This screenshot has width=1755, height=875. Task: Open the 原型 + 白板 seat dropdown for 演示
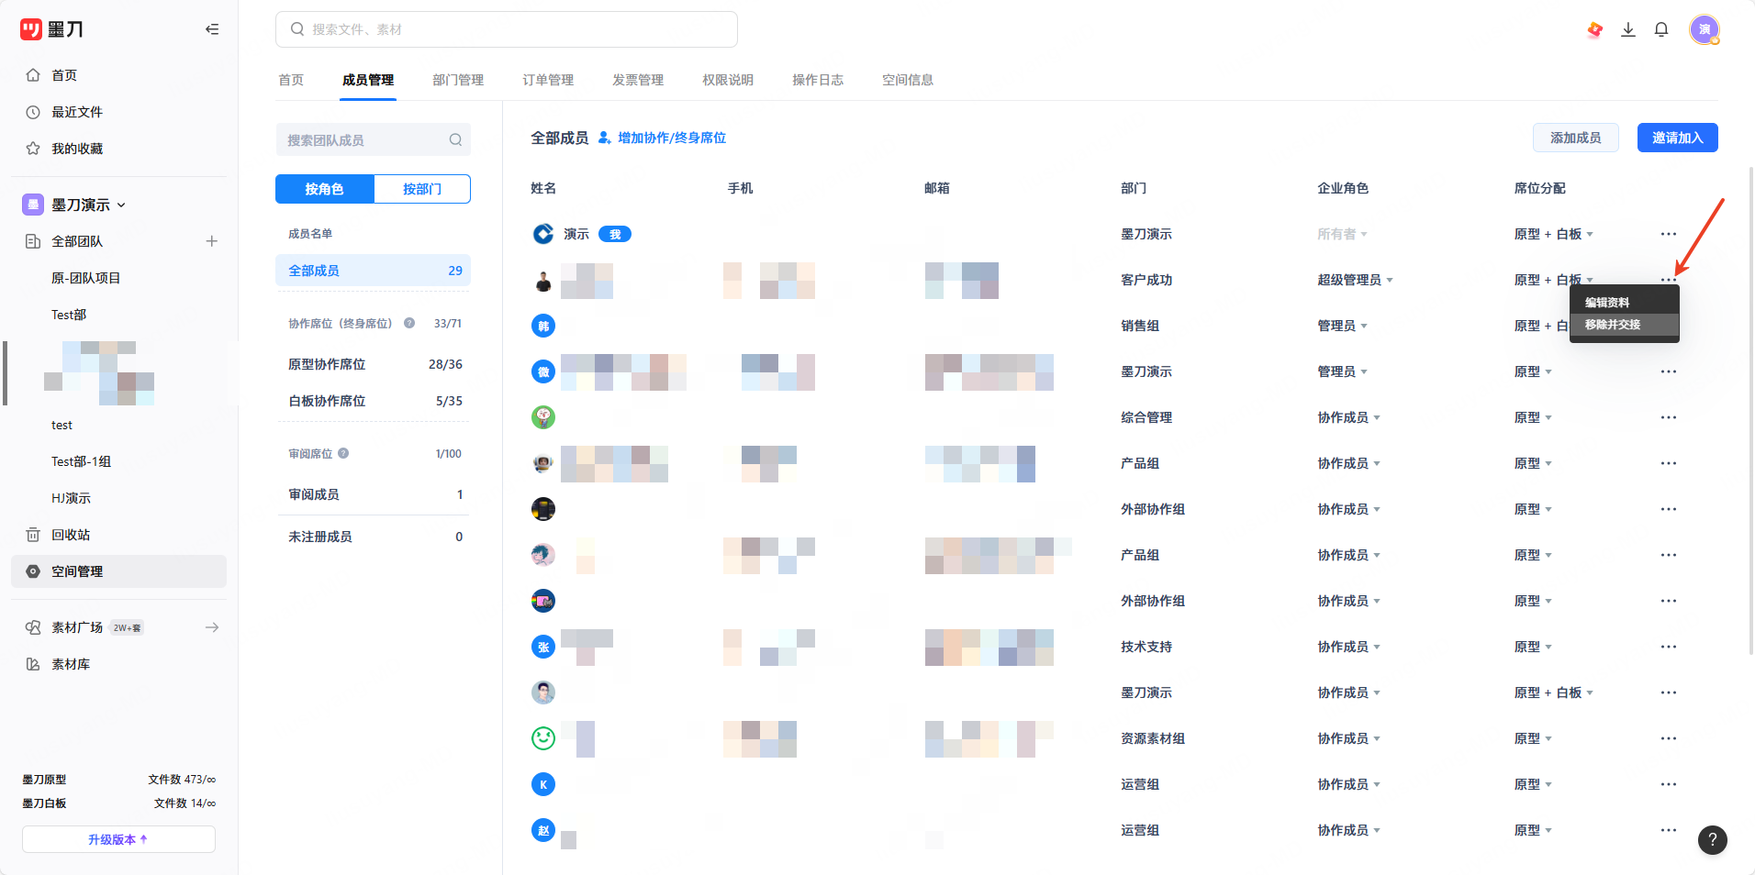(1553, 234)
